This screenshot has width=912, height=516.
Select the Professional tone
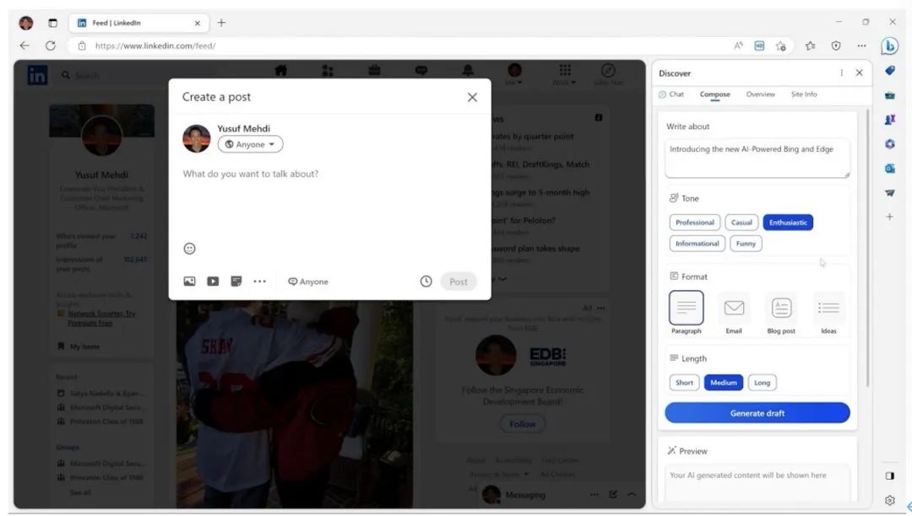click(694, 223)
